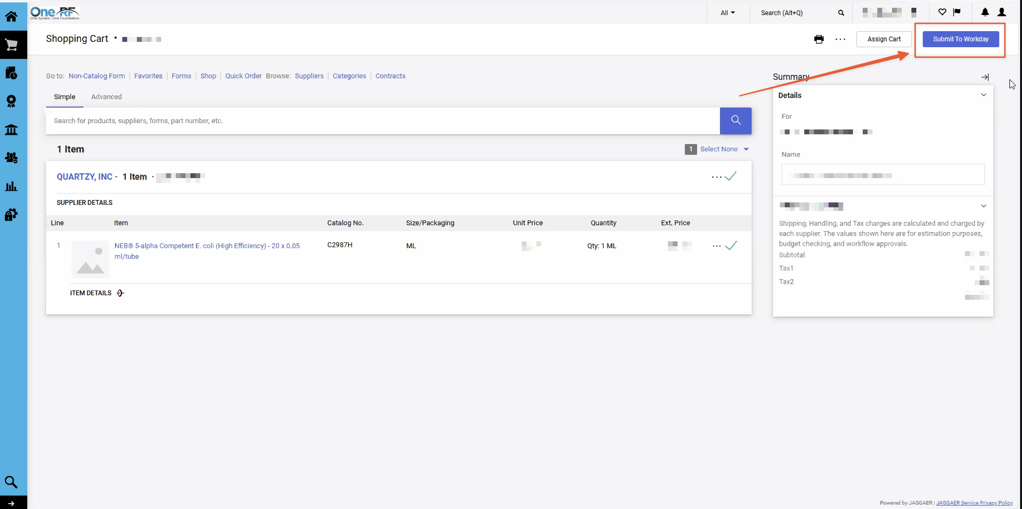
Task: Click the Assign Cart button
Action: click(x=884, y=39)
